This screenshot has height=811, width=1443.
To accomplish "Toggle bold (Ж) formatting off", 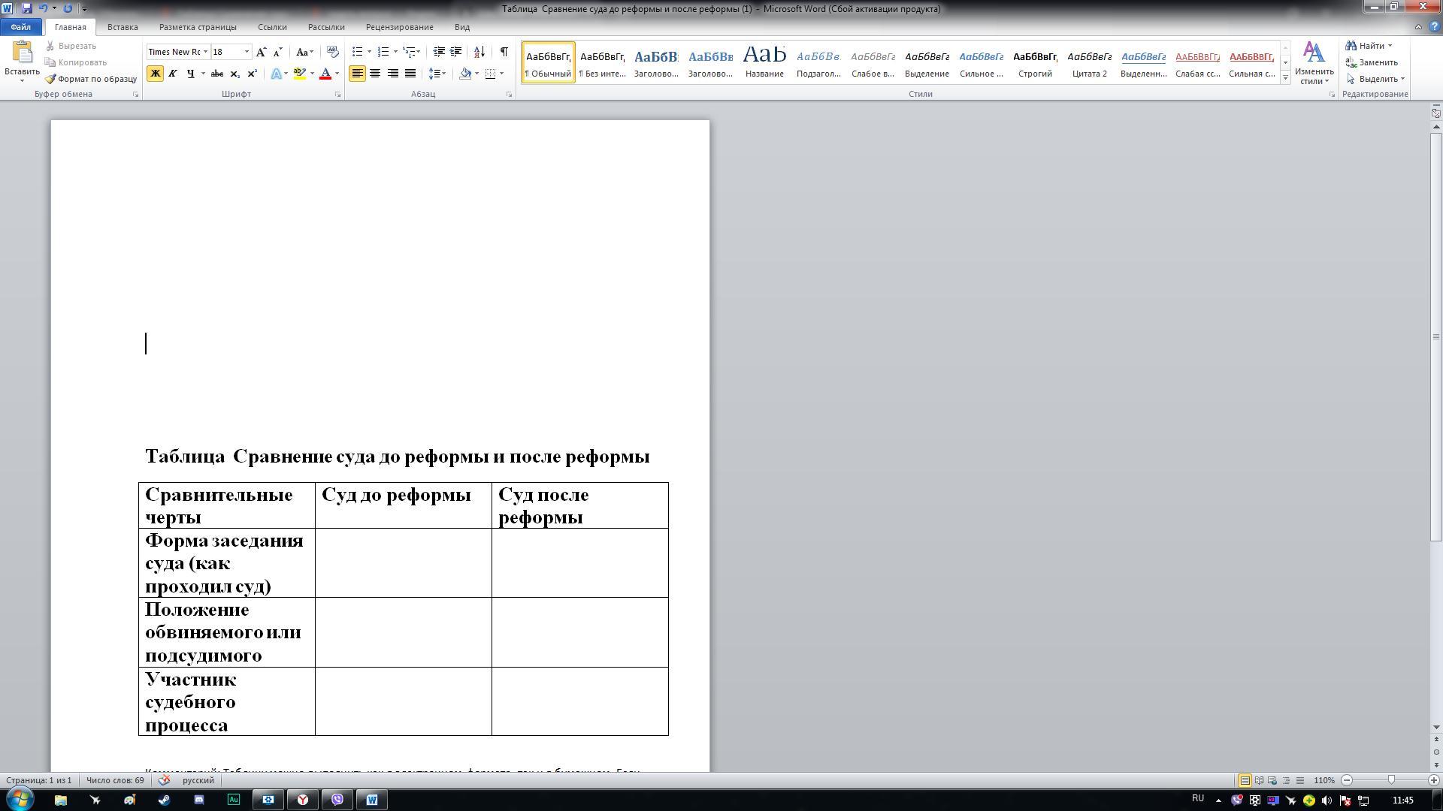I will point(155,74).
